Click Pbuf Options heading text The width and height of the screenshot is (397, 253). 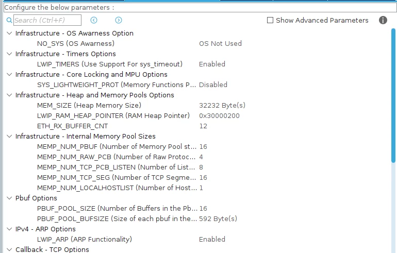click(36, 198)
